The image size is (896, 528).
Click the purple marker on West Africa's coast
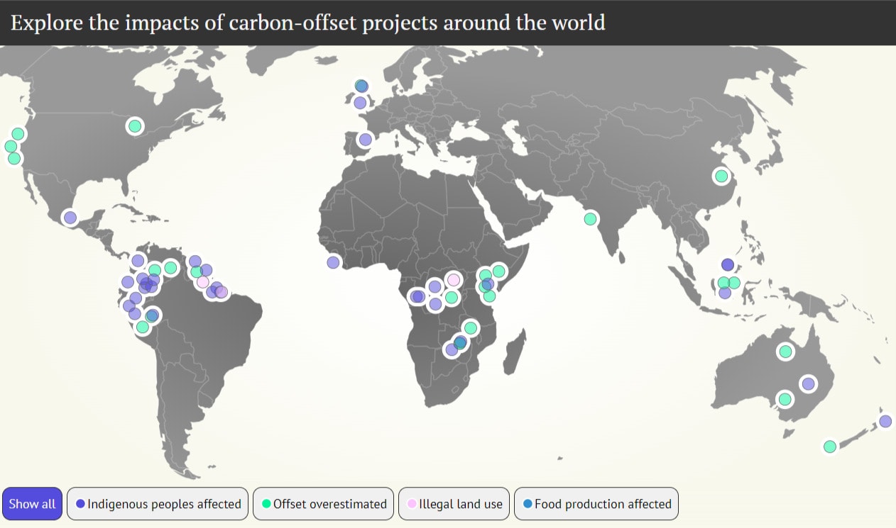click(x=333, y=262)
